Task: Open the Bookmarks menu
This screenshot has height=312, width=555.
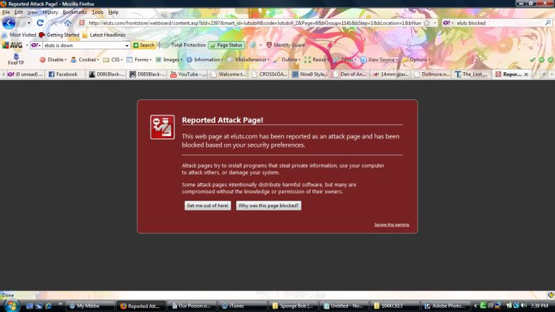Action: pos(75,12)
